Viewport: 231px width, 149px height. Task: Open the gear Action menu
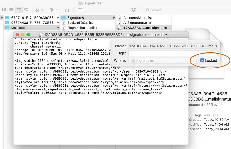tap(53, 10)
